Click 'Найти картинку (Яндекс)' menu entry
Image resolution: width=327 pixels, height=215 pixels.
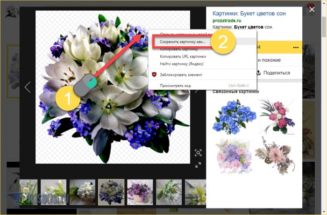coord(185,64)
